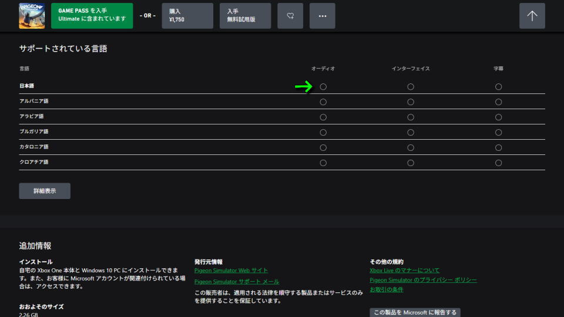The height and width of the screenshot is (317, 564).
Task: Click the interface circle for アラビア語
Action: [x=411, y=117]
